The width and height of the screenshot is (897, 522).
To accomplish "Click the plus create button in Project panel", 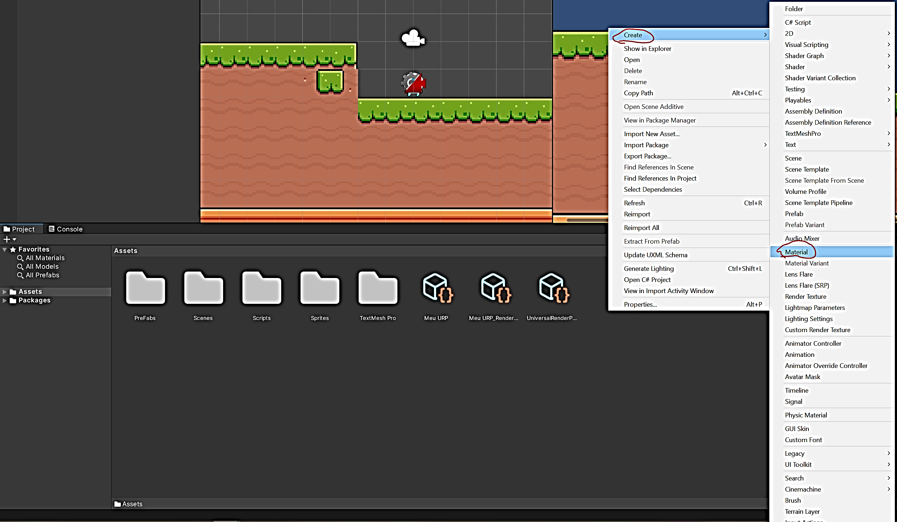I will point(6,239).
